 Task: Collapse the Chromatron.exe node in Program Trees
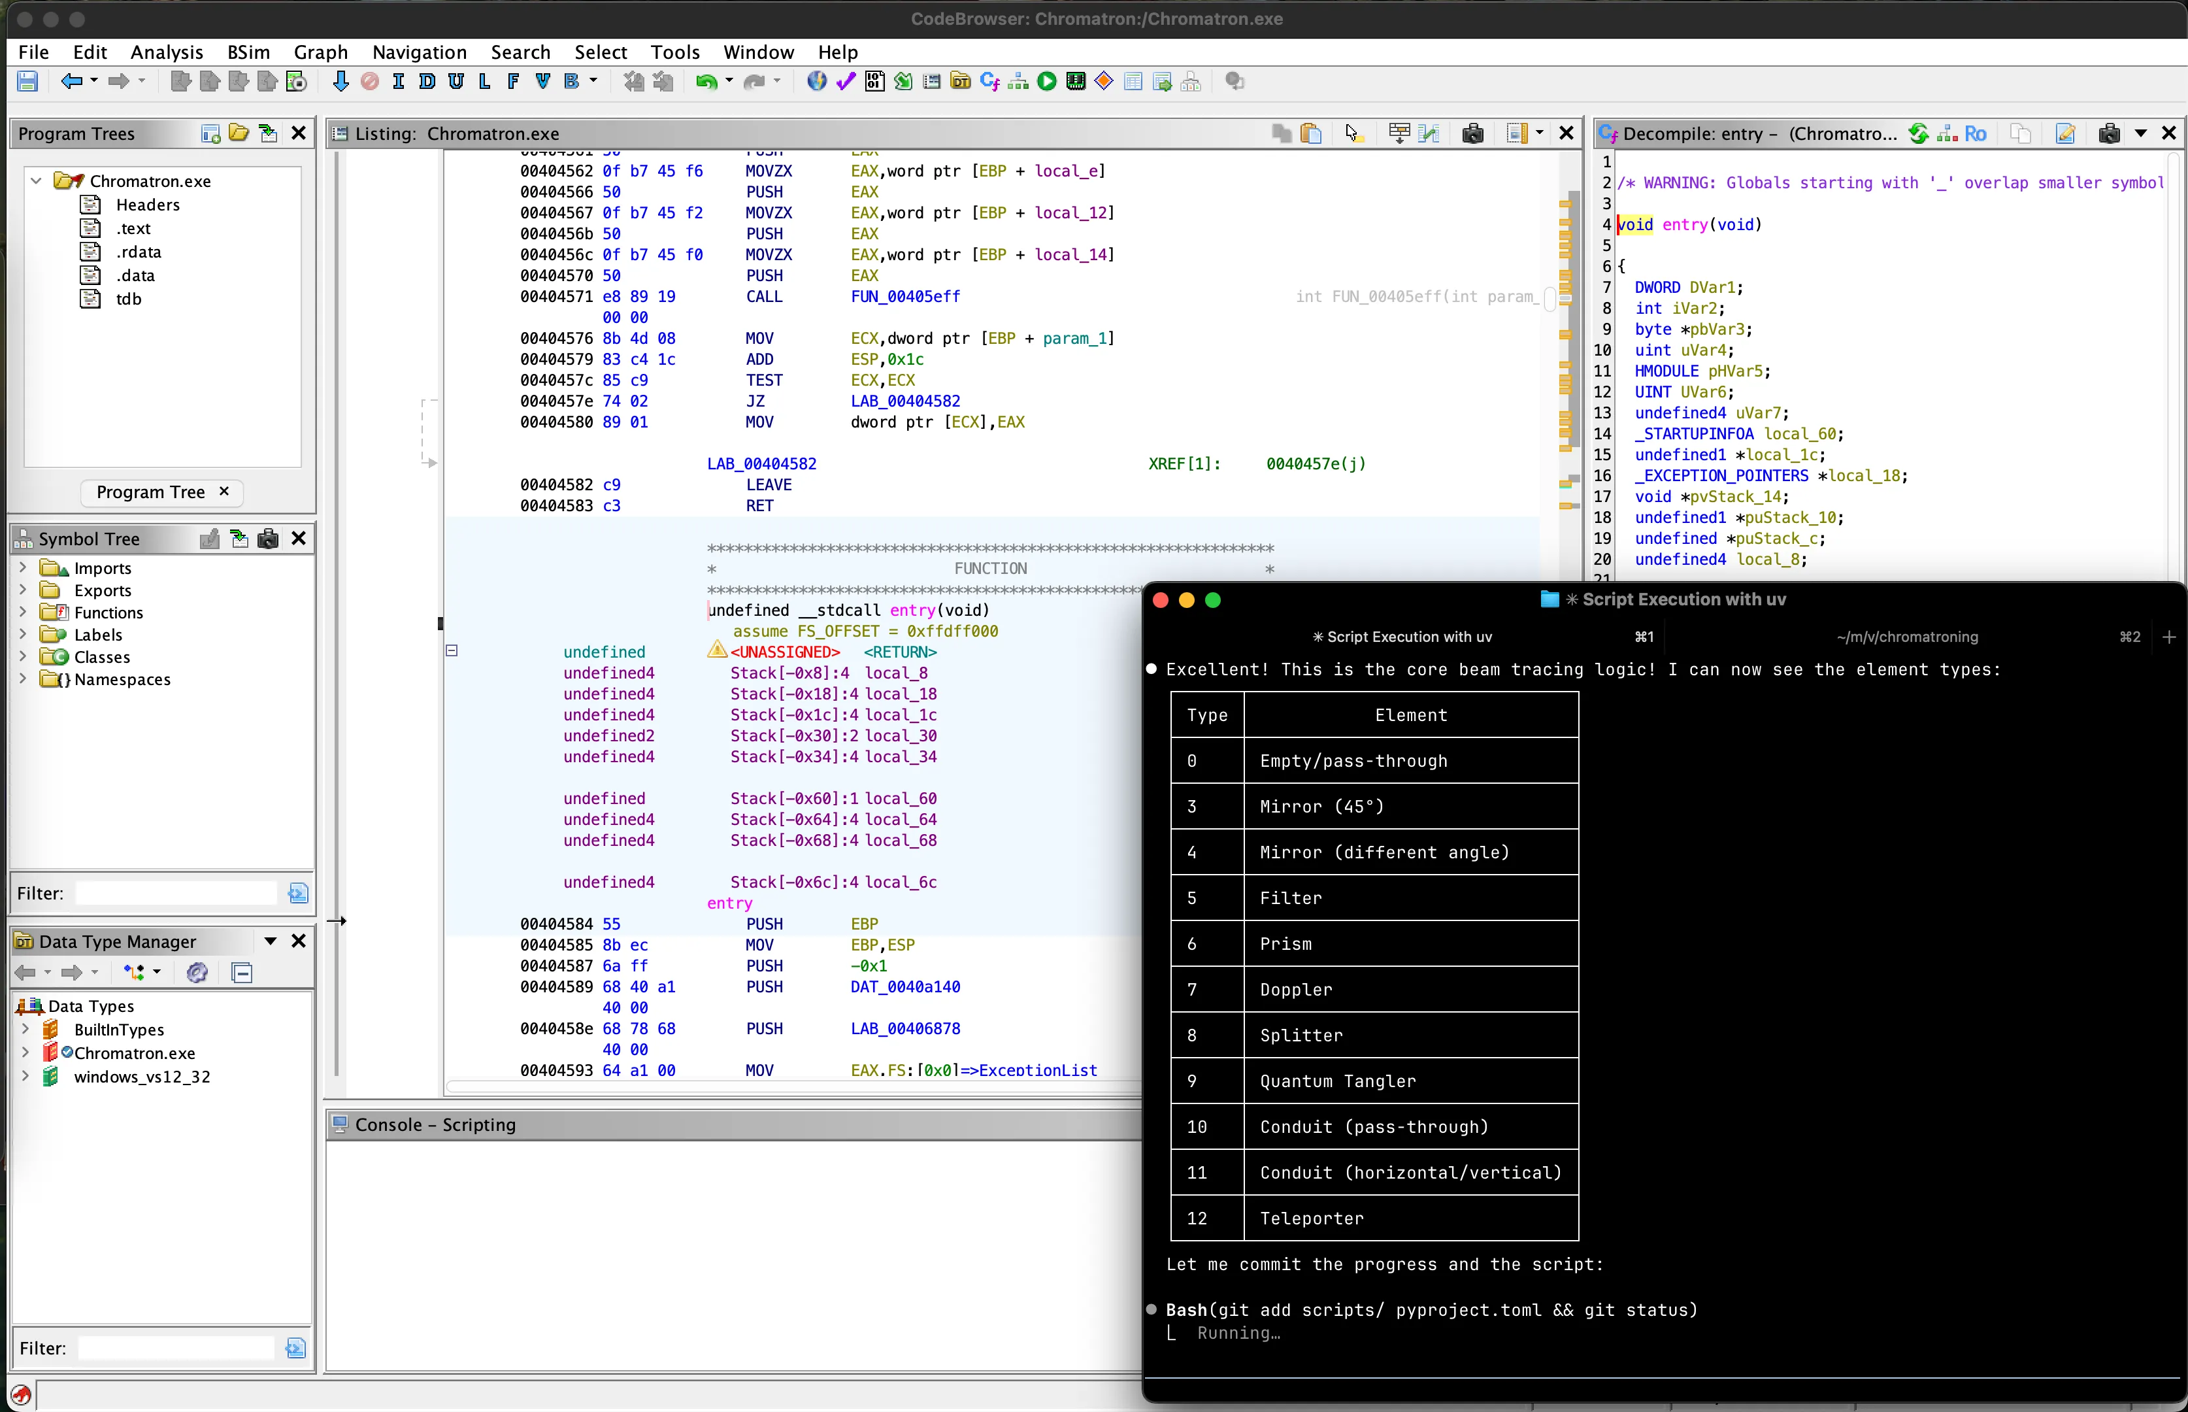(x=36, y=180)
